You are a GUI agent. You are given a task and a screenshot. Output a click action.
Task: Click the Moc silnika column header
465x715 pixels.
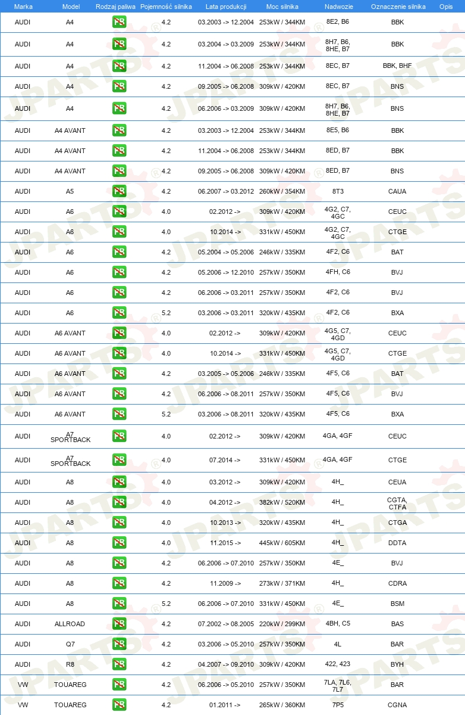282,6
